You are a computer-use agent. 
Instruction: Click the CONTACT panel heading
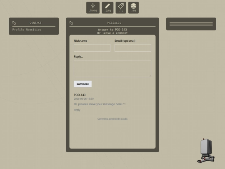[35, 23]
